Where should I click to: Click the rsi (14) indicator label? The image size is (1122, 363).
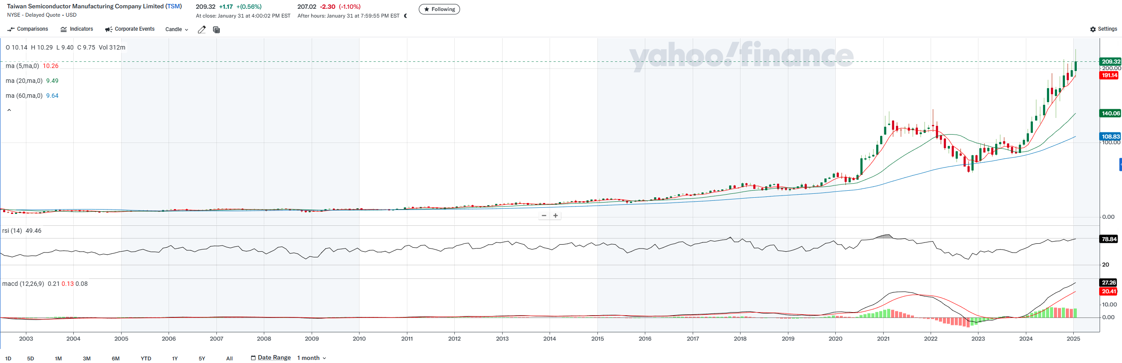pos(12,231)
